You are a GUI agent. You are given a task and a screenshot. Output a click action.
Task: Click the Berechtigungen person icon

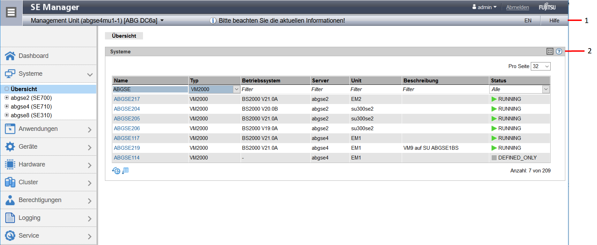pyautogui.click(x=10, y=200)
